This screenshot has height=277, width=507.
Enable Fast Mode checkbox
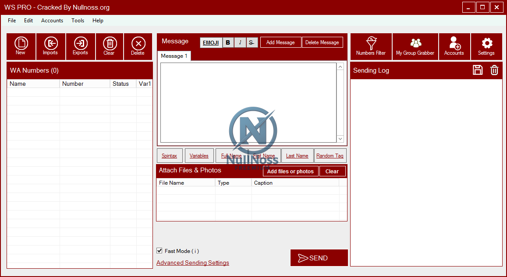tap(160, 250)
